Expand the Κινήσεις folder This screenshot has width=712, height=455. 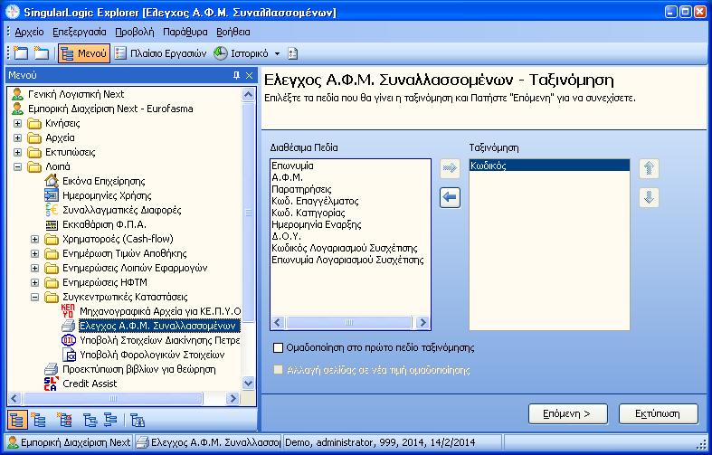coord(17,123)
